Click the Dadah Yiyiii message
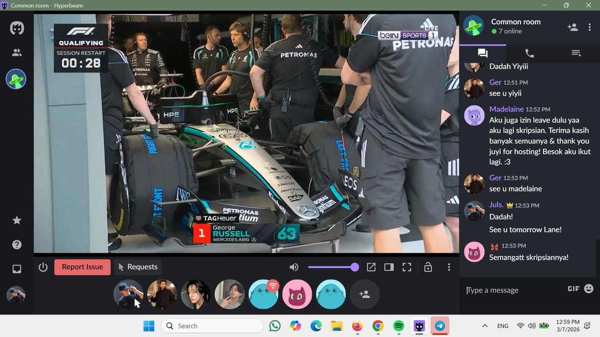The height and width of the screenshot is (337, 600). pos(508,66)
